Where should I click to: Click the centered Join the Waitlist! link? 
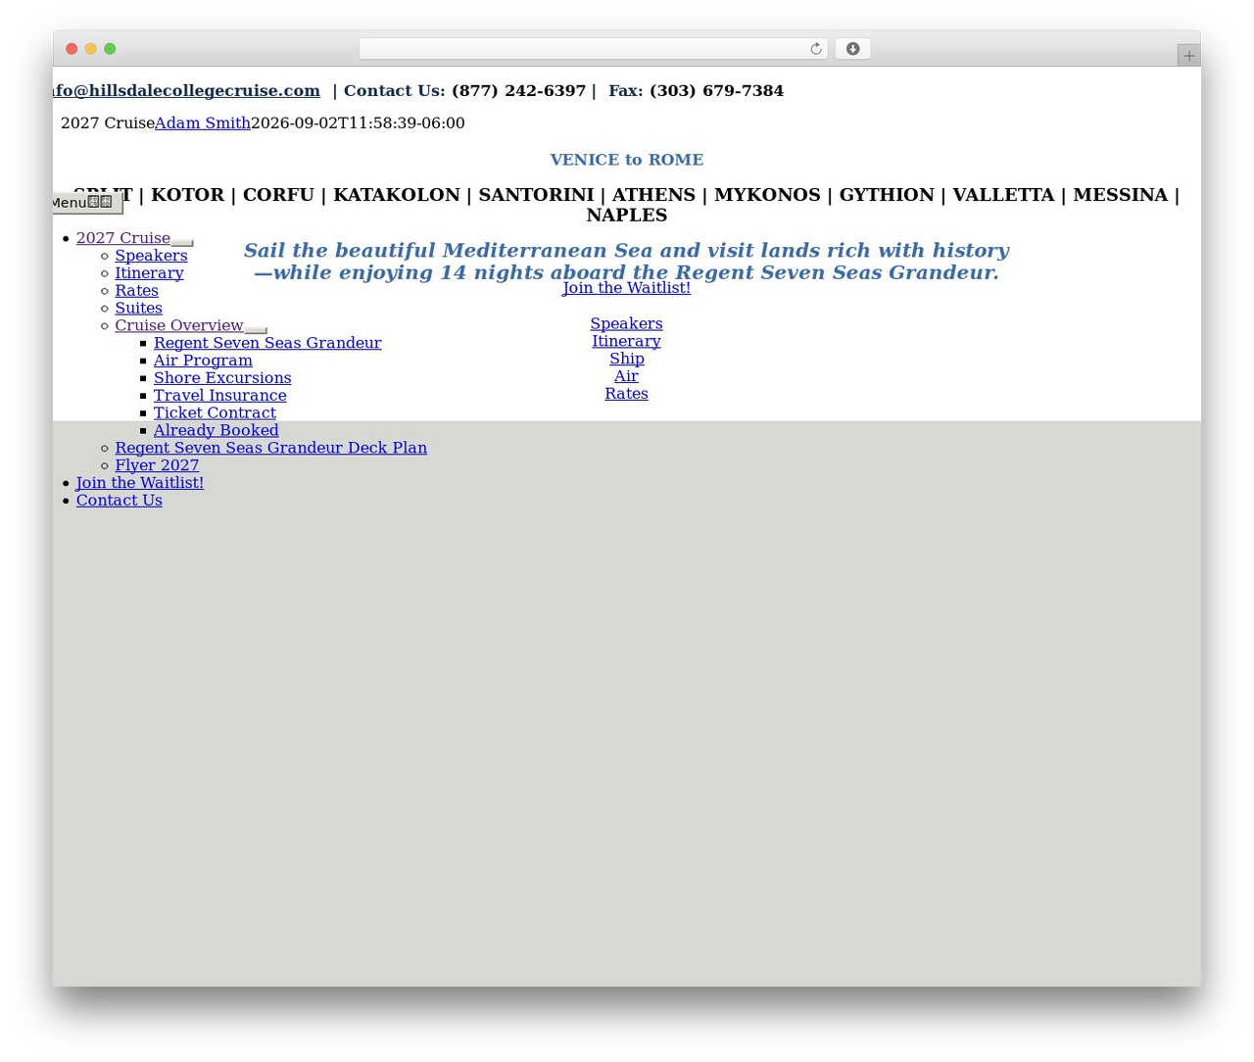click(627, 288)
